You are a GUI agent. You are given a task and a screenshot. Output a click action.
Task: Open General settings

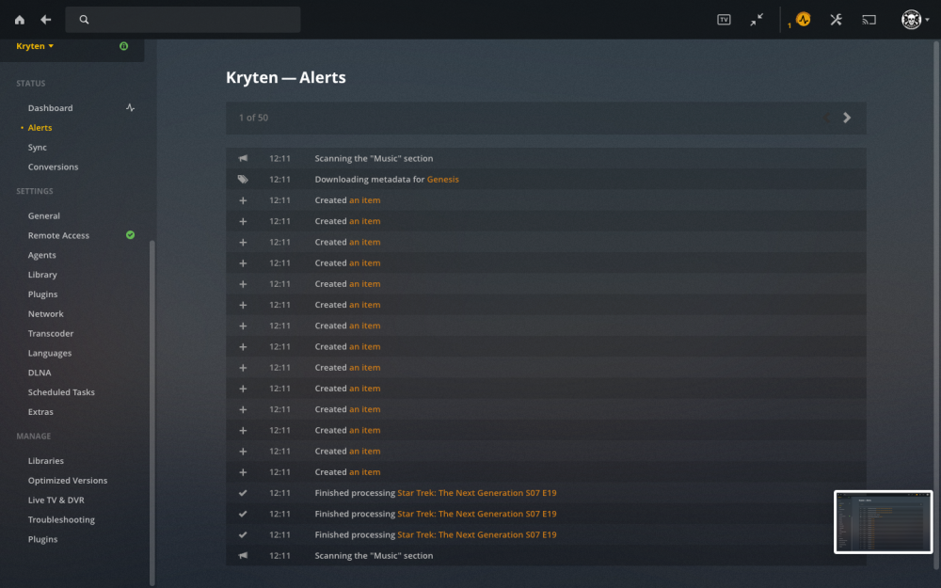click(x=44, y=216)
